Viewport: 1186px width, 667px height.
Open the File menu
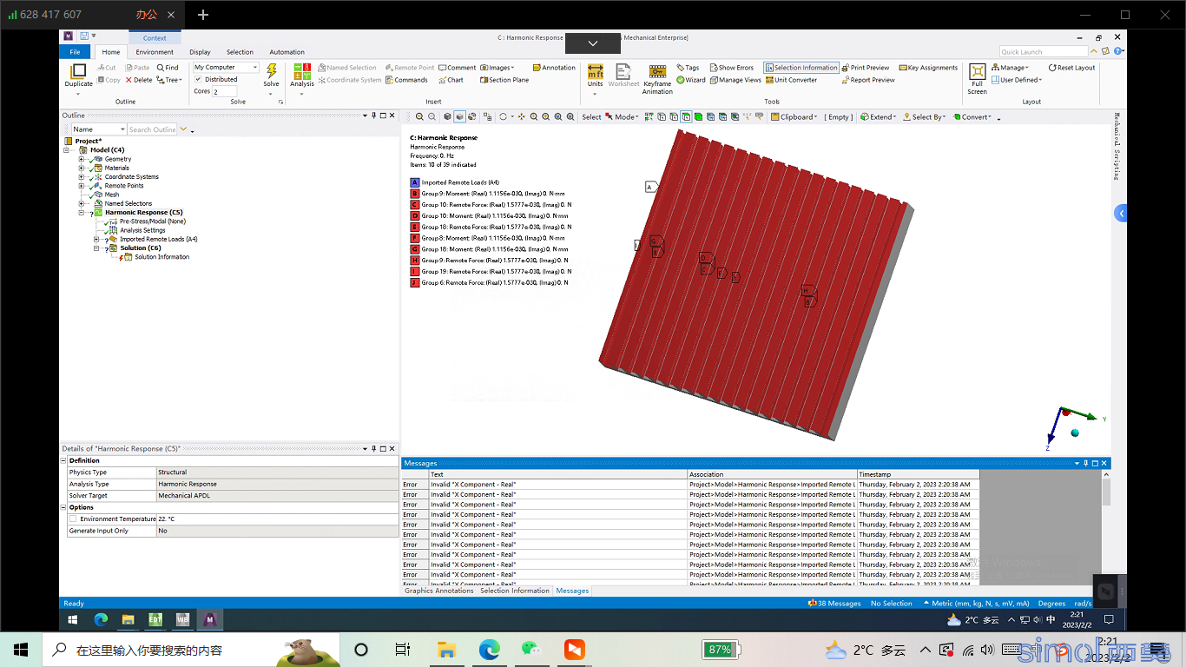(x=75, y=52)
